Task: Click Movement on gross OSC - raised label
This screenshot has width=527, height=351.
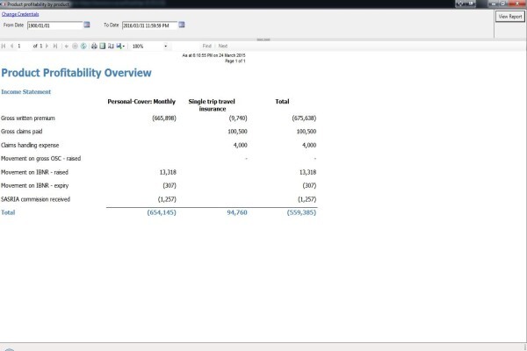Action: [40, 159]
